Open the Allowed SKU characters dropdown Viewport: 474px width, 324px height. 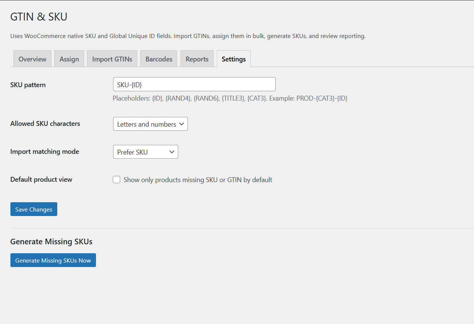pos(150,124)
